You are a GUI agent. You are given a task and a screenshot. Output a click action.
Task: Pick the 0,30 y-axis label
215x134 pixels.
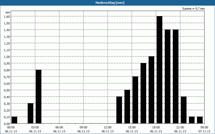(7, 103)
